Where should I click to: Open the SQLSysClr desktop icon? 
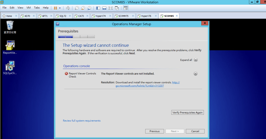(10, 66)
